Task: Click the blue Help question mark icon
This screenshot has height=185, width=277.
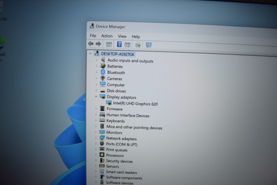Action: click(119, 44)
